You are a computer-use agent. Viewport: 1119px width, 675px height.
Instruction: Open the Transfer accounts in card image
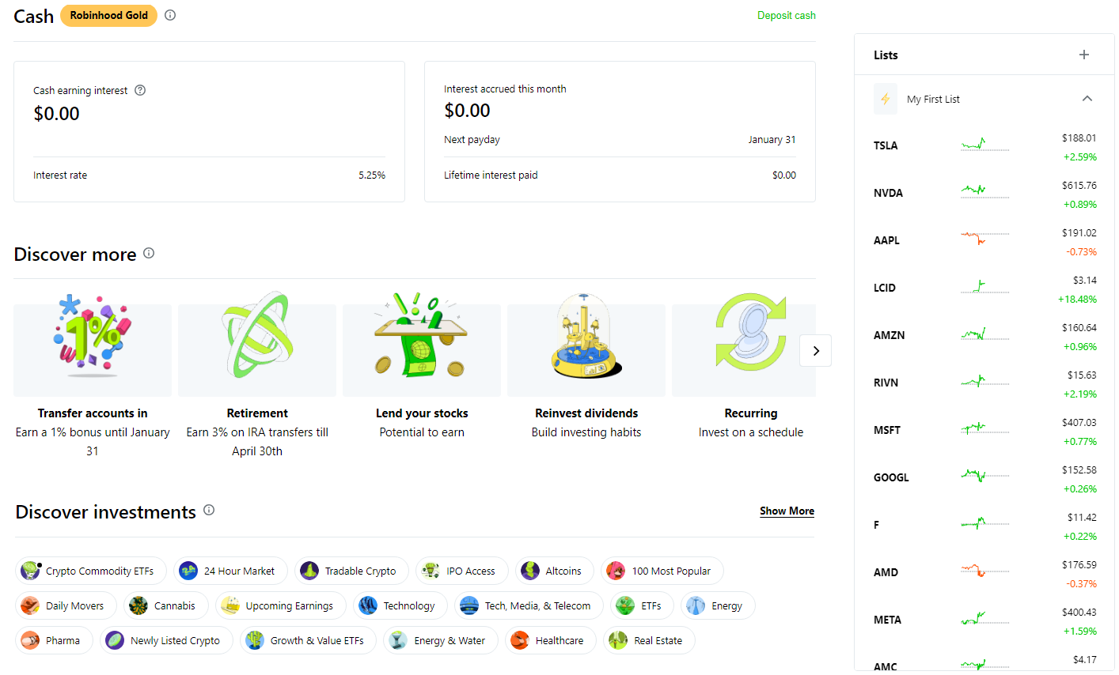click(x=93, y=345)
